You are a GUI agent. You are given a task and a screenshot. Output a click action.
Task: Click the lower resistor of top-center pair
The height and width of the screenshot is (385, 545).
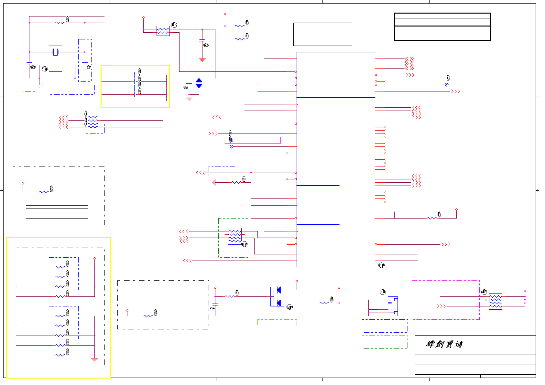pos(240,39)
